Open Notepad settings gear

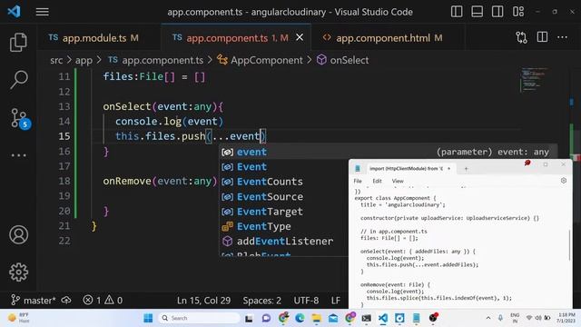(564, 181)
